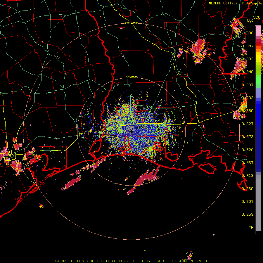This screenshot has width=263, height=263.
Task: Click the [CC] label above the color scale
Action: point(250,20)
